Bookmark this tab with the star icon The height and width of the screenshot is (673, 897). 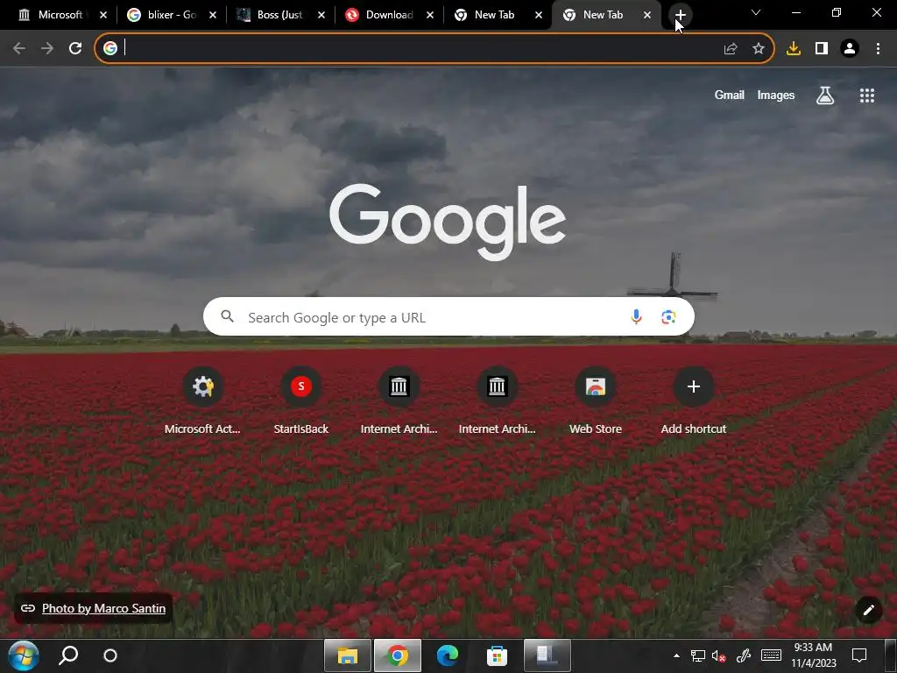pyautogui.click(x=759, y=49)
